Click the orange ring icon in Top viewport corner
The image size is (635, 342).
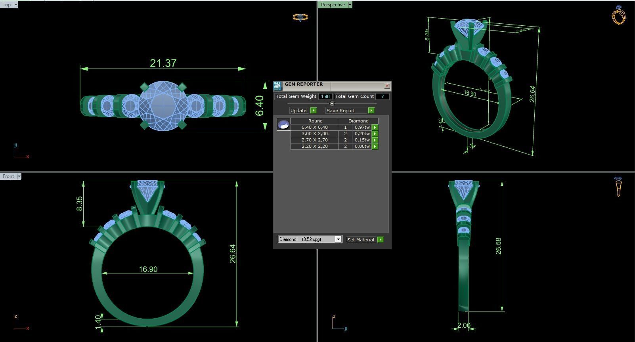click(x=300, y=17)
